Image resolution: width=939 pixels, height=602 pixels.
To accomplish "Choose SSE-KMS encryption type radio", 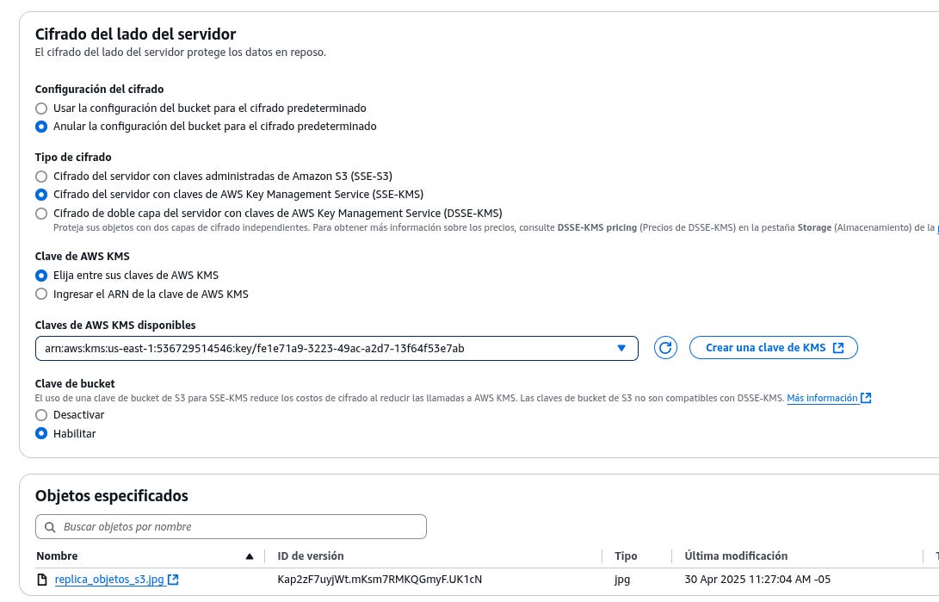I will 41,195.
